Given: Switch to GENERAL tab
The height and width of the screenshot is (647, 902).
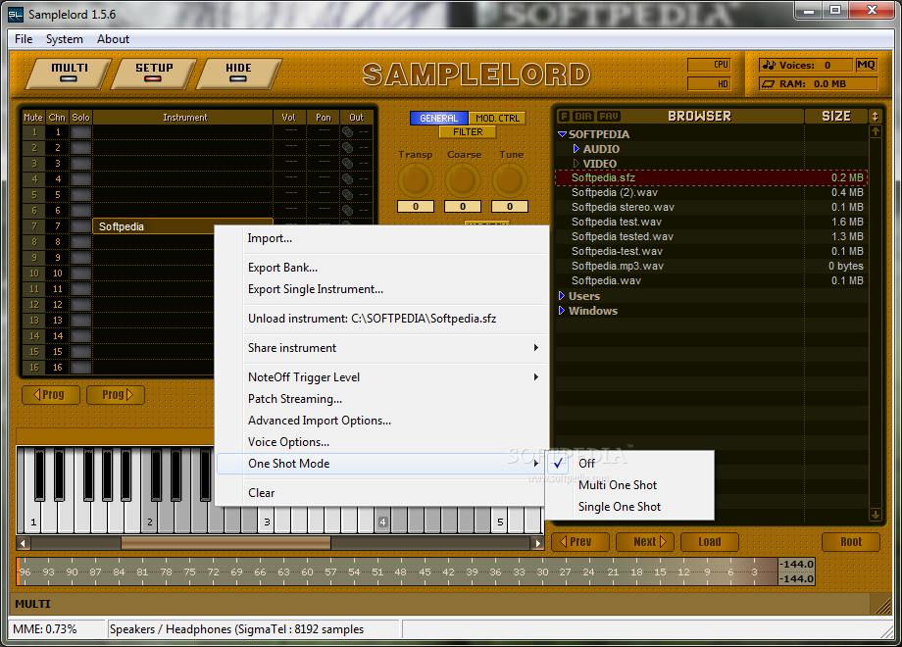Looking at the screenshot, I should pyautogui.click(x=439, y=118).
